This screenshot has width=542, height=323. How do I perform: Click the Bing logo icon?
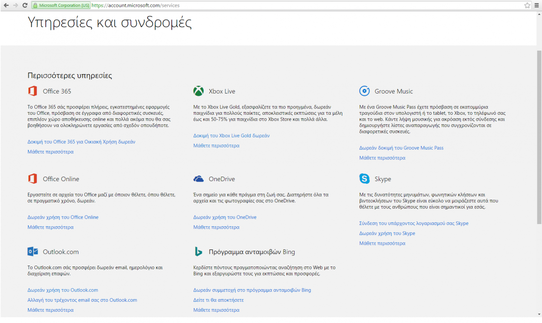click(198, 252)
